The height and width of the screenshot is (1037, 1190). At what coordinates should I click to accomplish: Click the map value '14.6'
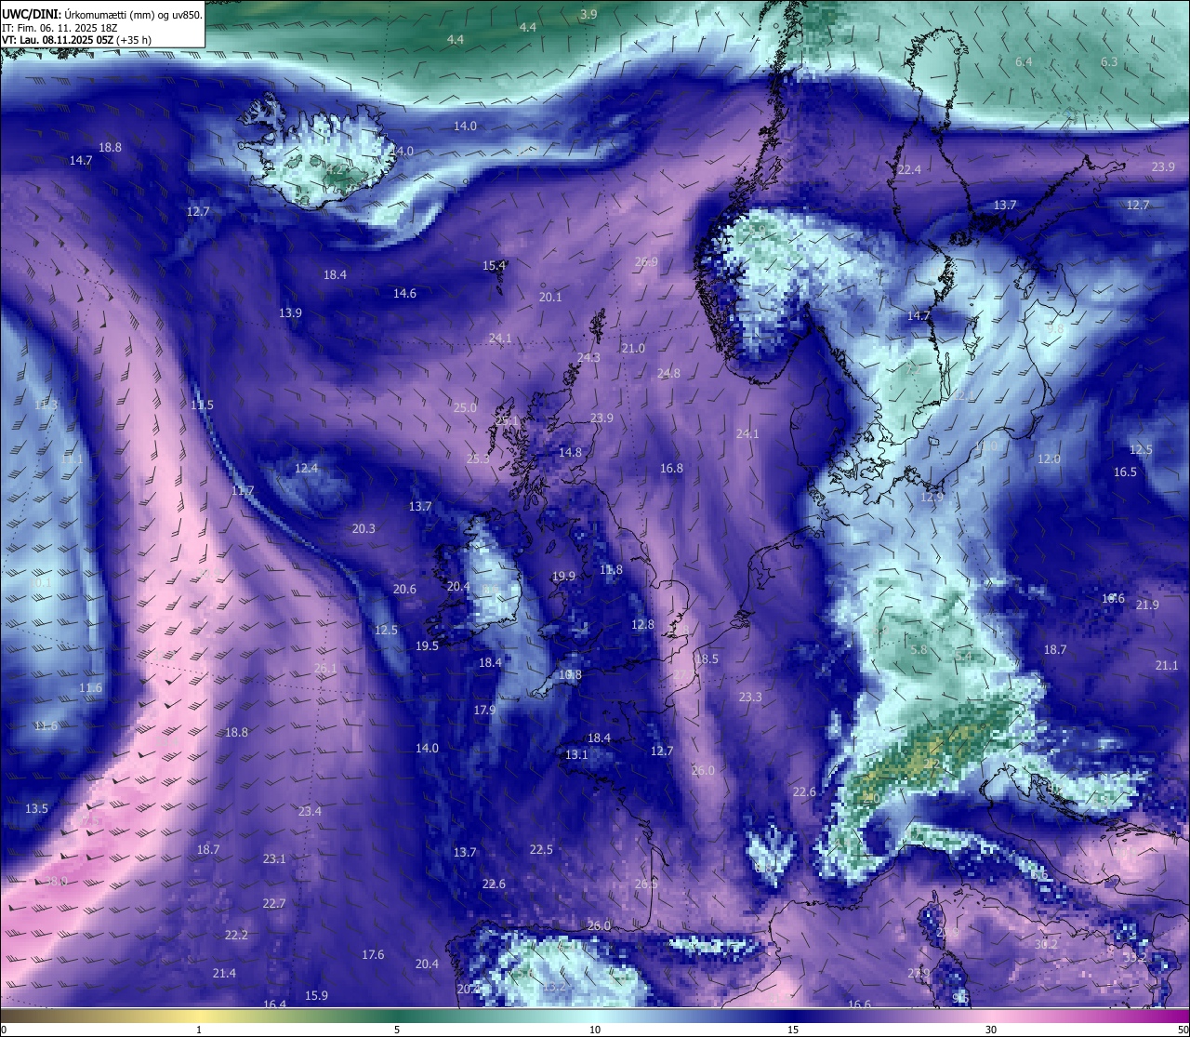404,293
